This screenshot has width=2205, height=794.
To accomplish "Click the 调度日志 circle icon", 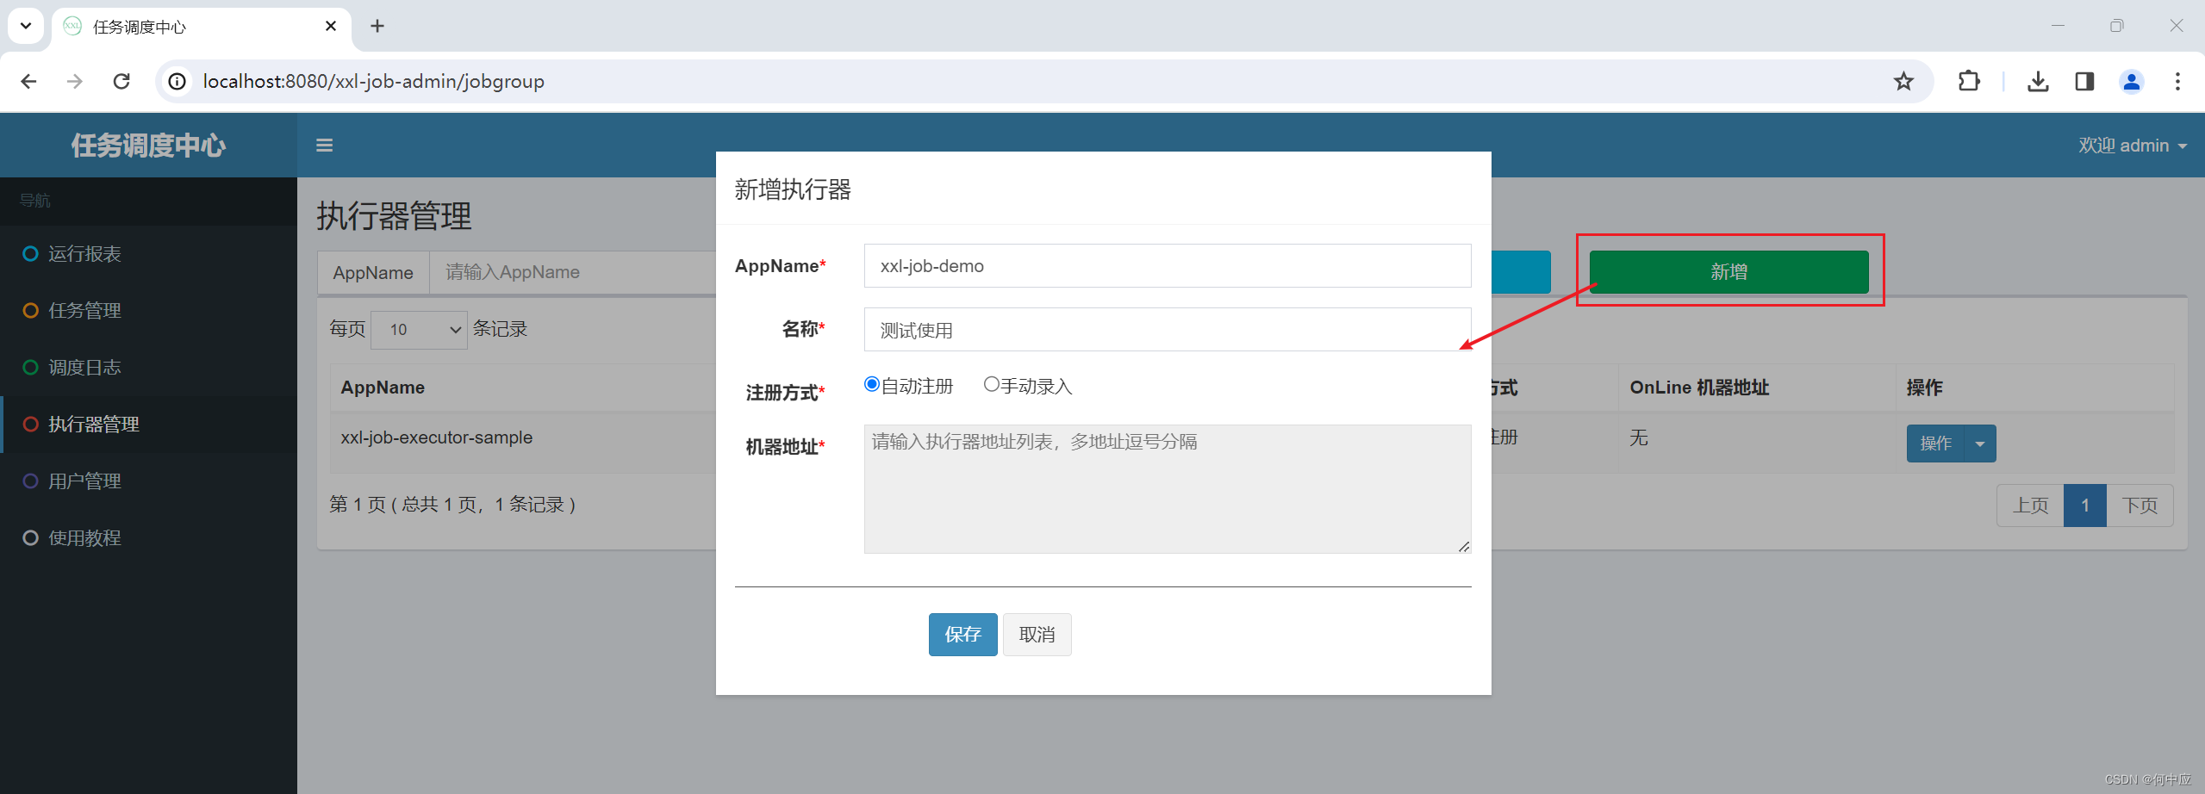I will 30,367.
